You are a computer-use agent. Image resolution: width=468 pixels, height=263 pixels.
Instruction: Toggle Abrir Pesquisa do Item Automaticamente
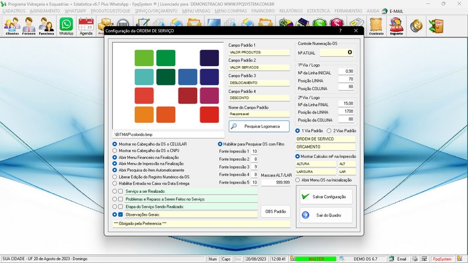pos(115,170)
